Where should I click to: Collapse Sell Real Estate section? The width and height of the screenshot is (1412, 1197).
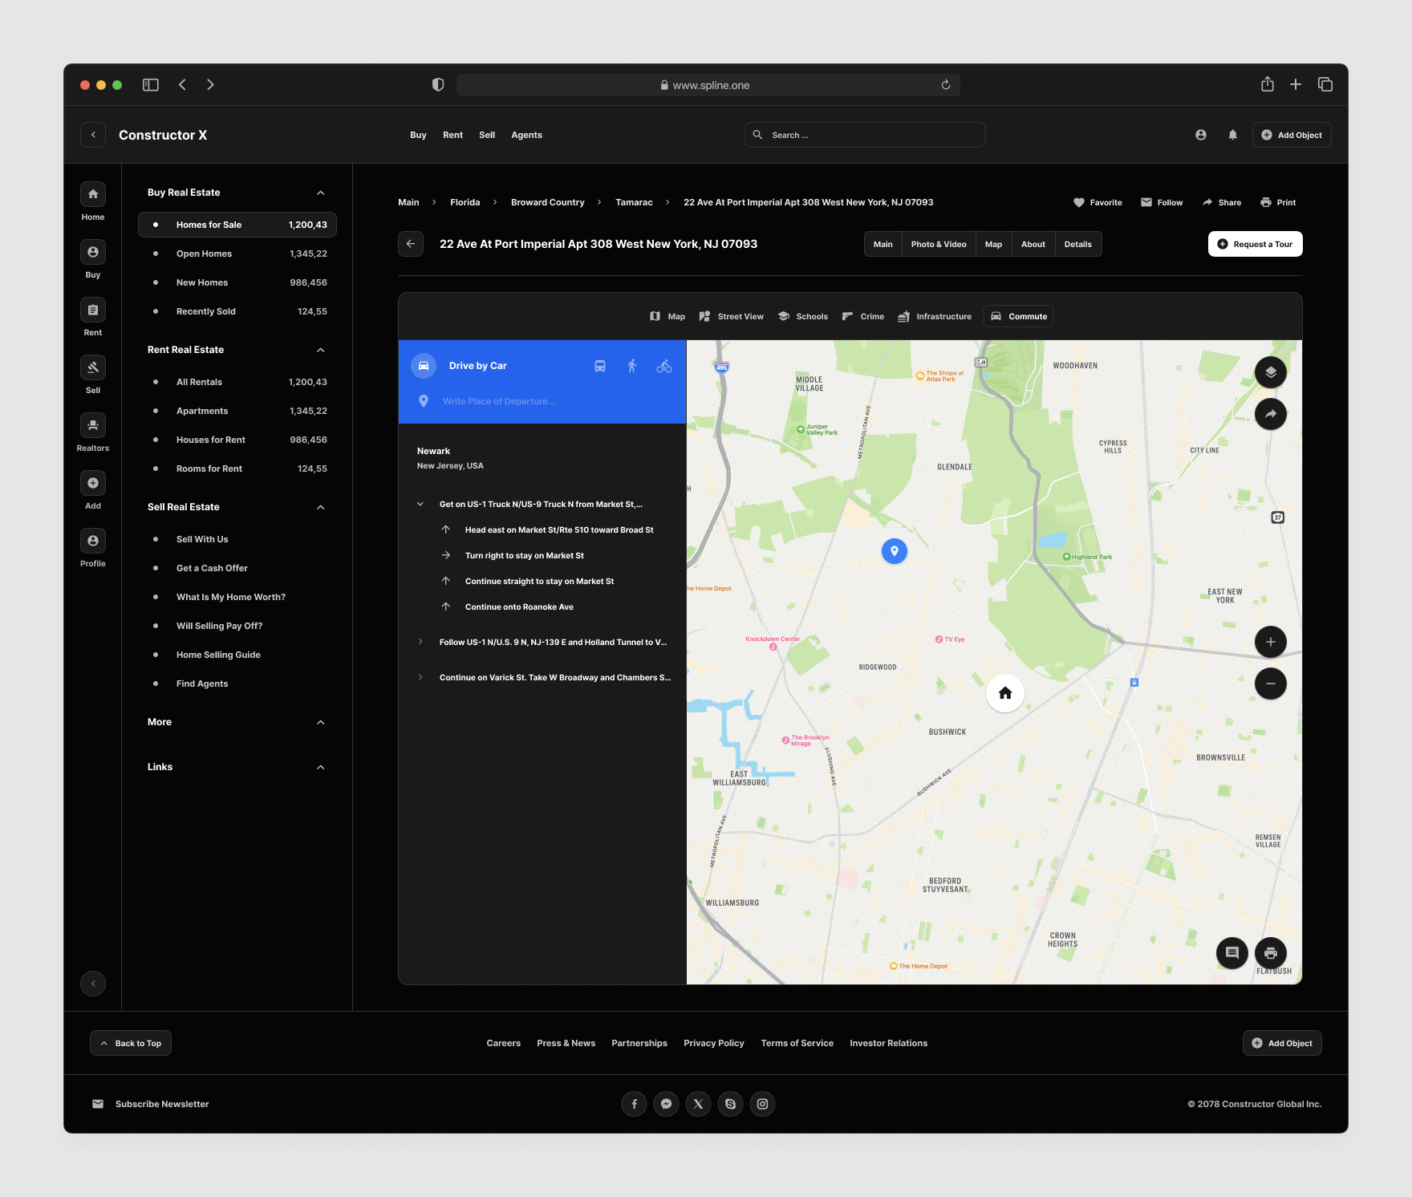point(321,507)
